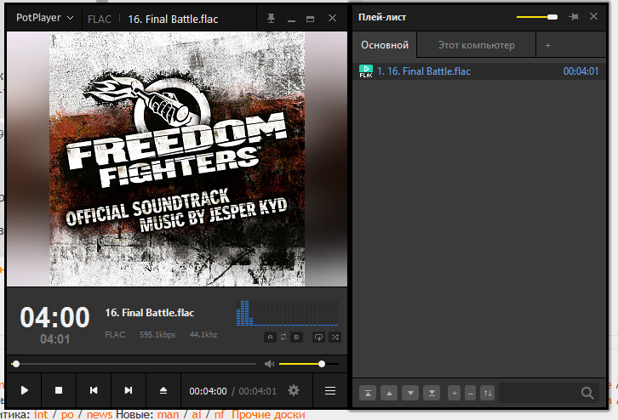Adjust the player's volume slider
Image resolution: width=618 pixels, height=420 pixels.
pos(309,364)
